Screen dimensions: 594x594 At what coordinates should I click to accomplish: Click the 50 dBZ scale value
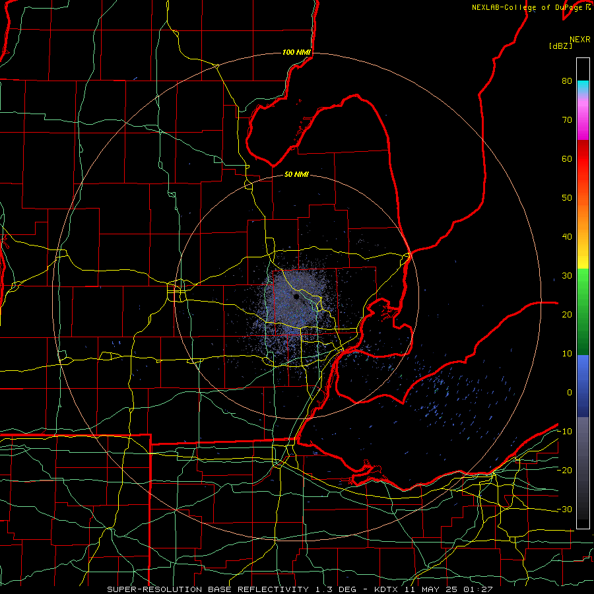tap(567, 198)
